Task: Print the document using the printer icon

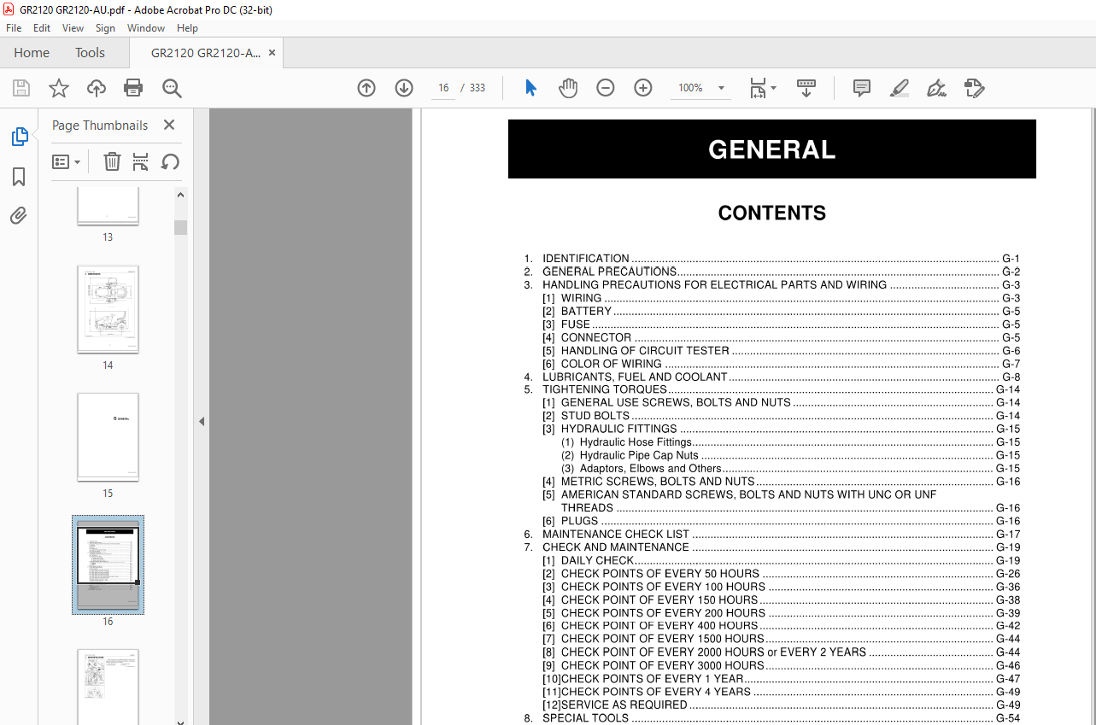Action: (133, 88)
